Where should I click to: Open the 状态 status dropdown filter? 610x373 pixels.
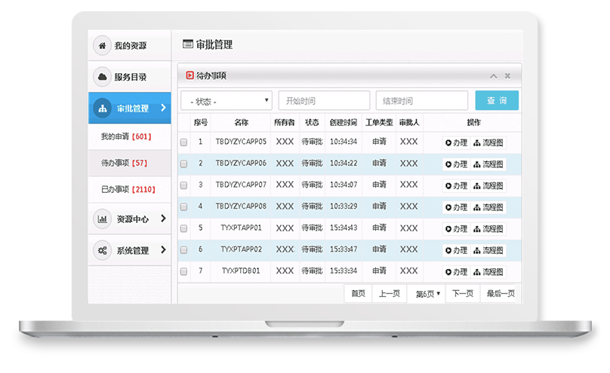(x=226, y=101)
